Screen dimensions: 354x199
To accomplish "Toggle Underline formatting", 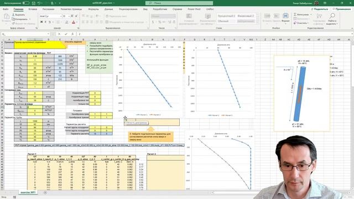I will [x=49, y=22].
